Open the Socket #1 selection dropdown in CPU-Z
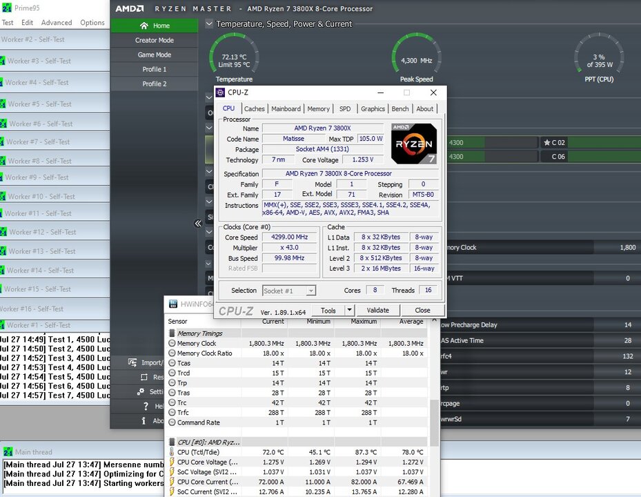This screenshot has width=641, height=497. click(311, 291)
